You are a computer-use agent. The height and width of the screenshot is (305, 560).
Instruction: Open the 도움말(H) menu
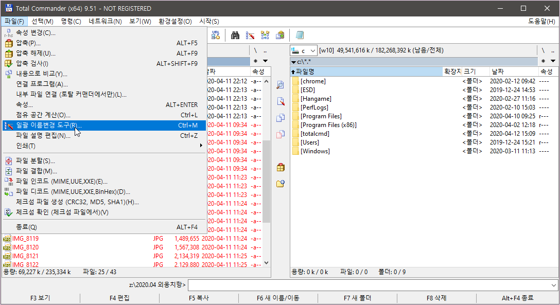[x=542, y=22]
